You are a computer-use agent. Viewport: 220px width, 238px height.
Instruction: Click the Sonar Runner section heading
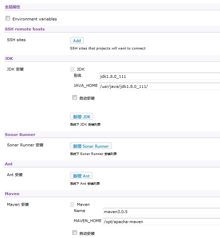pyautogui.click(x=20, y=135)
